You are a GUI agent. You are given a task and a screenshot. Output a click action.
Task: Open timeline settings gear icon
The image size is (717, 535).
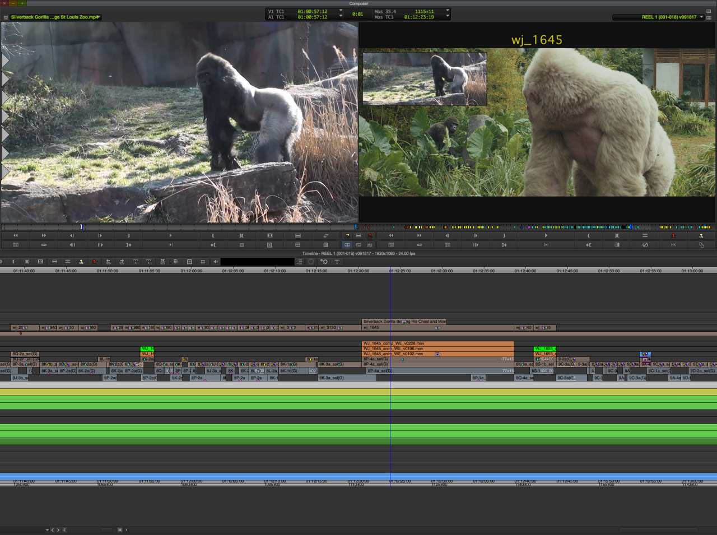[x=324, y=262]
